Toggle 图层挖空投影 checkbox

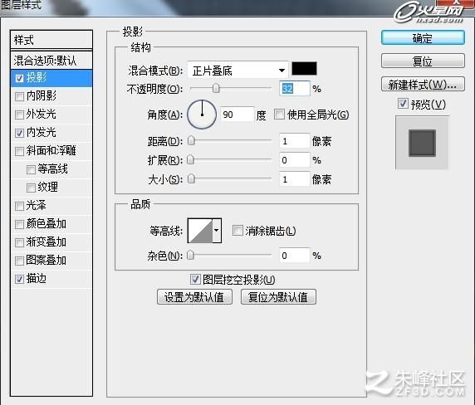tap(195, 279)
